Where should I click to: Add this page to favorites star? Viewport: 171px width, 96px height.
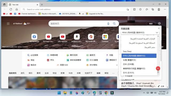(128, 9)
